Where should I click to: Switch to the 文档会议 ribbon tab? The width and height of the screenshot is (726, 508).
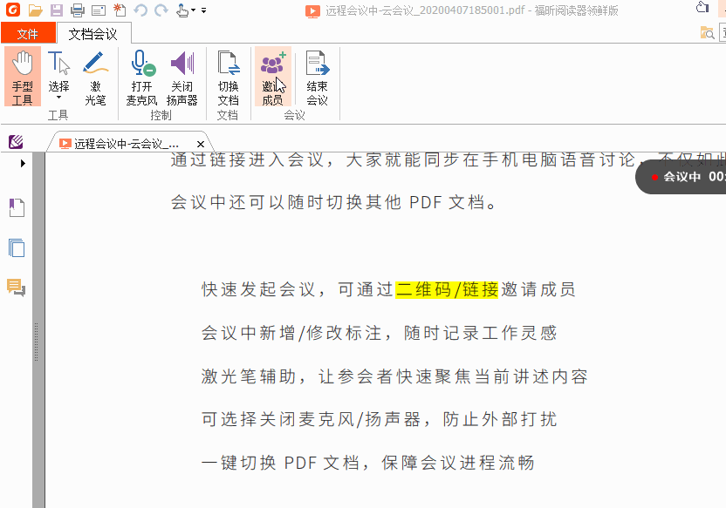pos(92,32)
